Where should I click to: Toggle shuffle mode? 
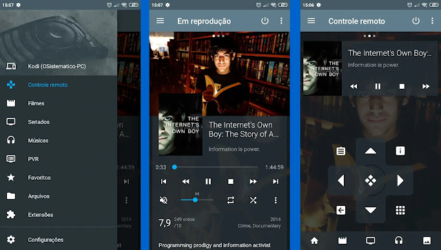pos(253,200)
